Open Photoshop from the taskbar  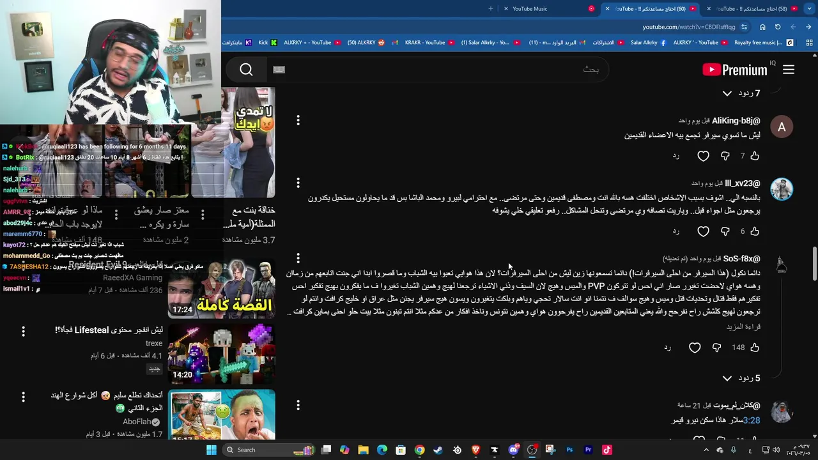(569, 450)
